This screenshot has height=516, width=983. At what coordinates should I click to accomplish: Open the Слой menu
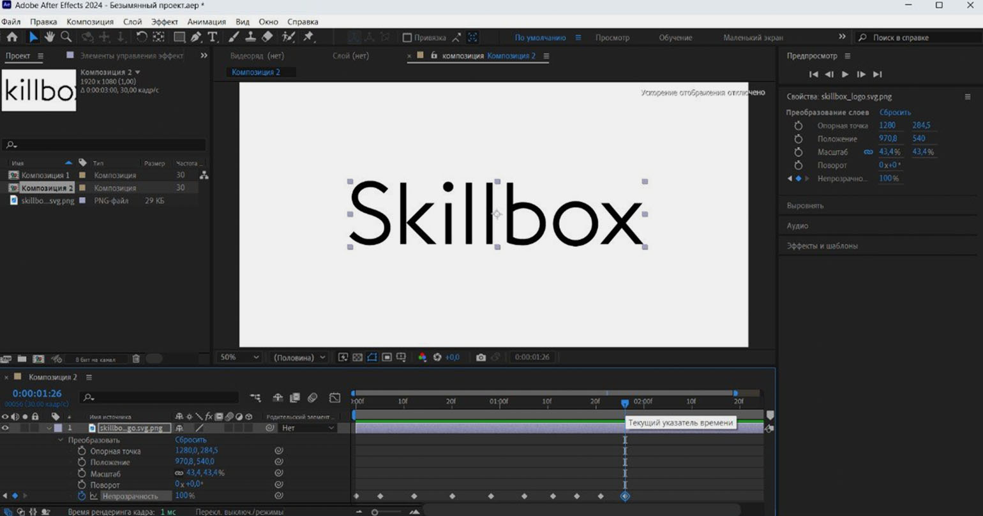point(132,22)
